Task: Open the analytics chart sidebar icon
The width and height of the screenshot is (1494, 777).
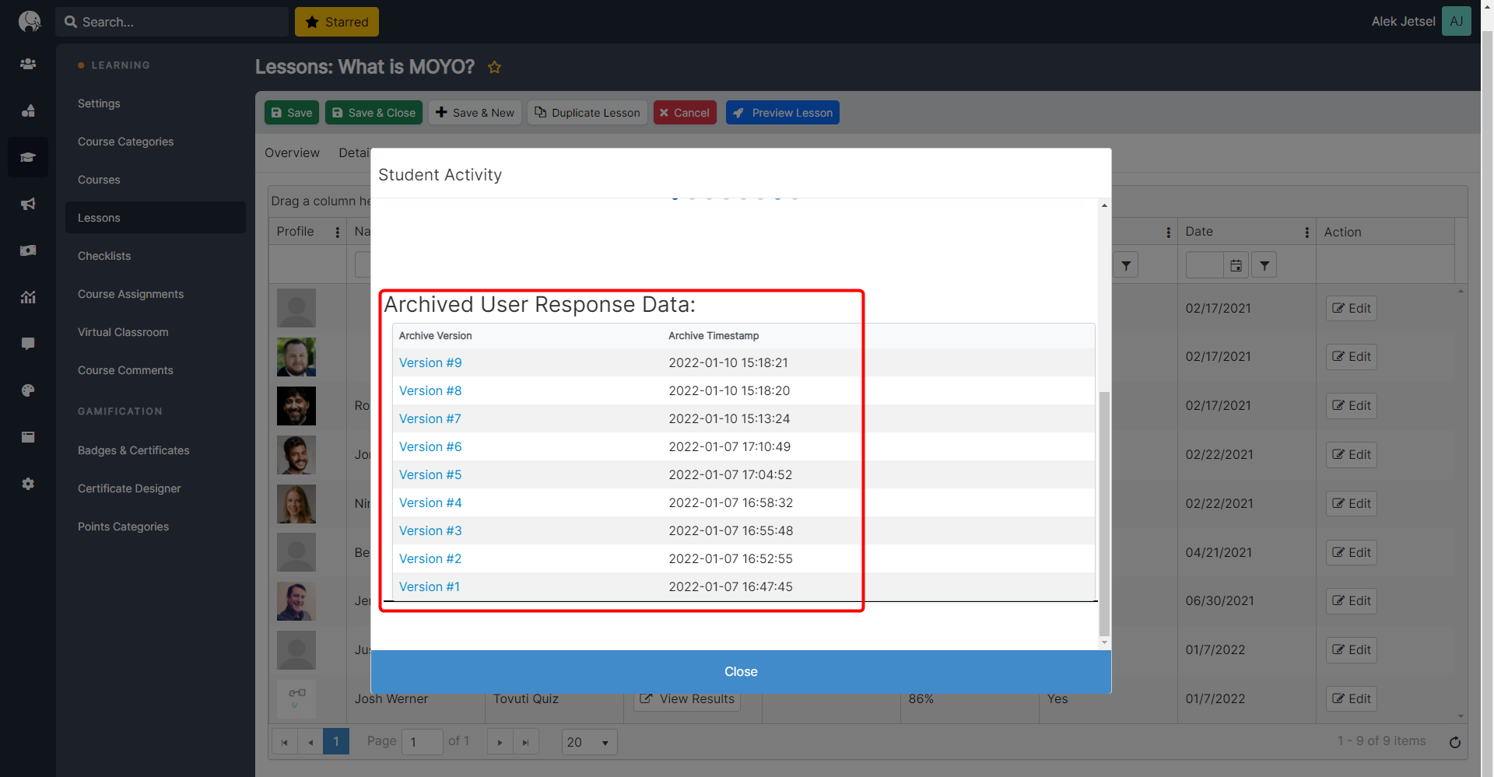Action: 28,297
